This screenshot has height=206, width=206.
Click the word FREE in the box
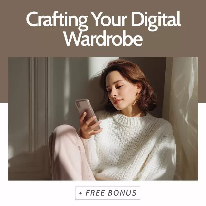pyautogui.click(x=95, y=193)
